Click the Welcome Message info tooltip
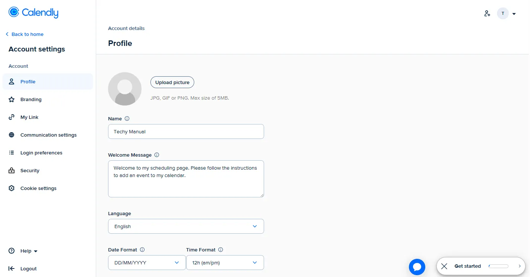Screen dimensions: 530x277 coord(156,155)
